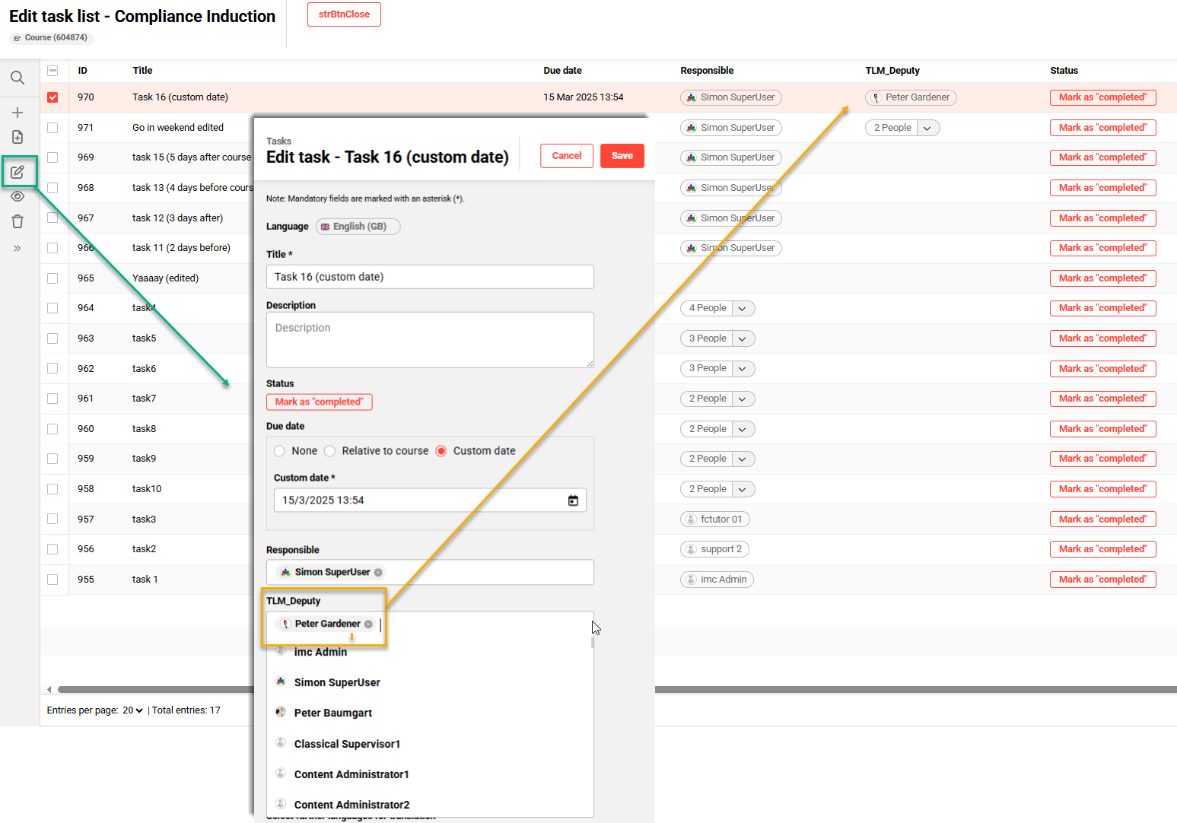Uncheck the checkbox for task 970
This screenshot has height=823, width=1177.
coord(52,97)
